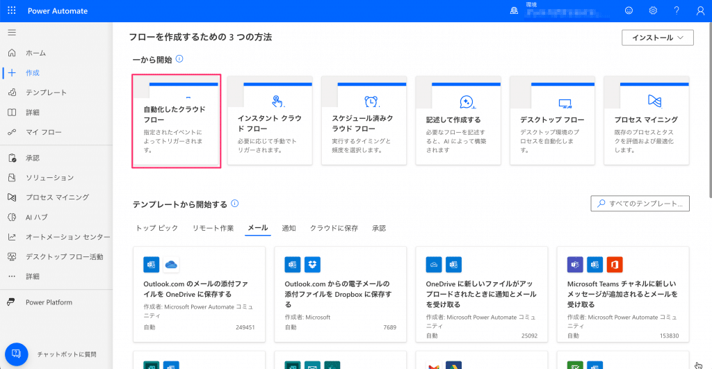This screenshot has width=712, height=369.
Task: Click the すべてのテンプレート search field
Action: point(640,204)
